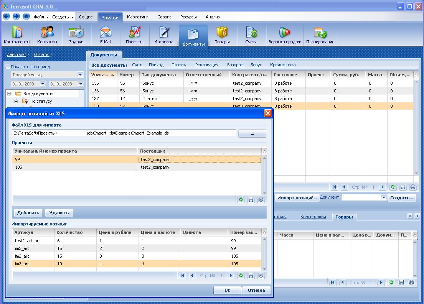The image size is (424, 304).
Task: Confirm the import with OK button
Action: point(227,290)
